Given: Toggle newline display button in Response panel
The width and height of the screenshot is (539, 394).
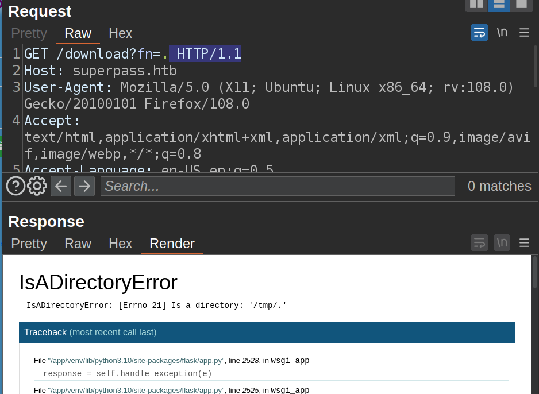Looking at the screenshot, I should (502, 243).
